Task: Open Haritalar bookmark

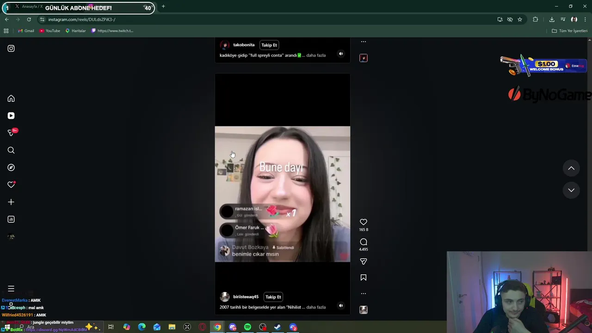Action: pos(75,31)
